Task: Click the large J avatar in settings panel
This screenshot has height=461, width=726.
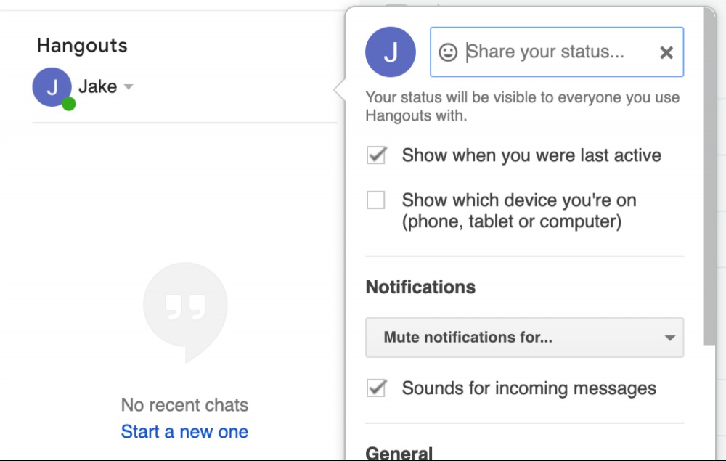Action: [391, 52]
